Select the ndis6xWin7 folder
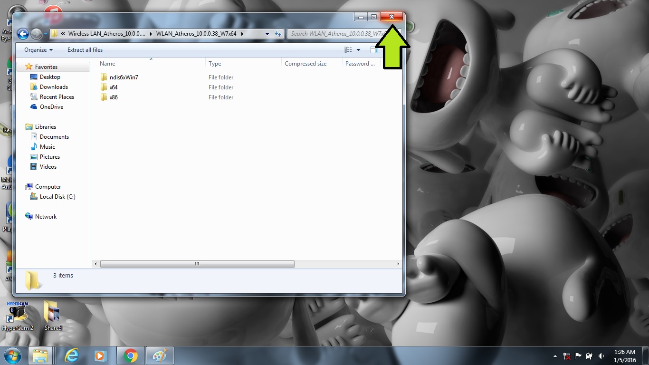Screen dimensions: 649x365 pyautogui.click(x=124, y=77)
